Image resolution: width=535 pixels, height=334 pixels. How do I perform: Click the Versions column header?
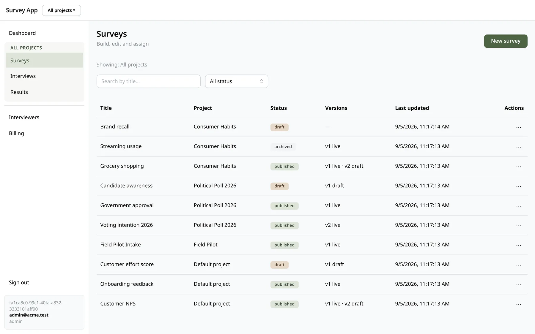336,108
